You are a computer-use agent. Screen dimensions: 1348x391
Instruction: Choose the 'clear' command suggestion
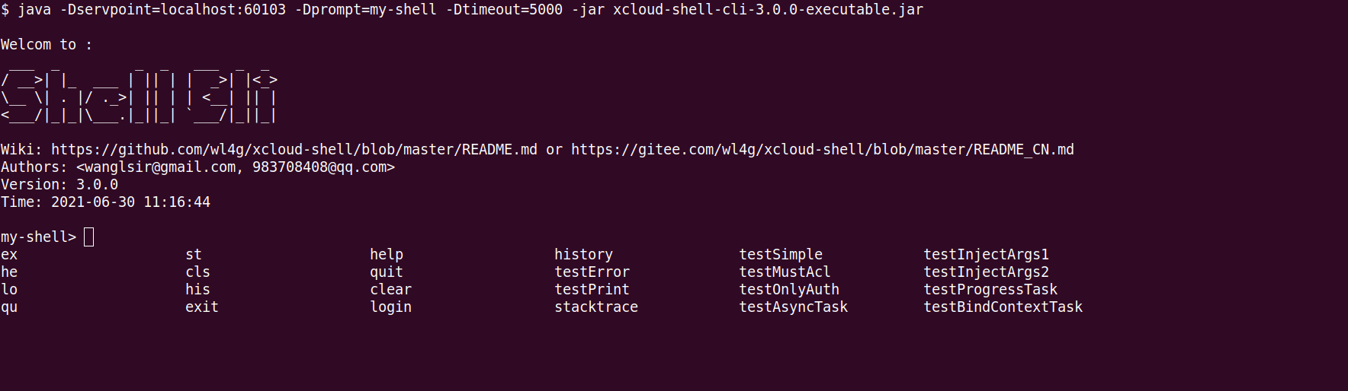pos(390,290)
